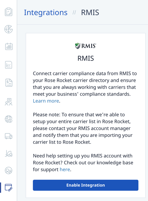The height and width of the screenshot is (201, 148).
Task: Open the users group circle icon
Action: click(9, 171)
